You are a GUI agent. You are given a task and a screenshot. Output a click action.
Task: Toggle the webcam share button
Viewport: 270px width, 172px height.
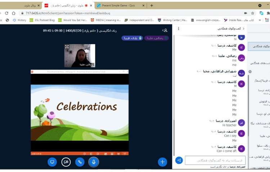pyautogui.click(x=66, y=162)
